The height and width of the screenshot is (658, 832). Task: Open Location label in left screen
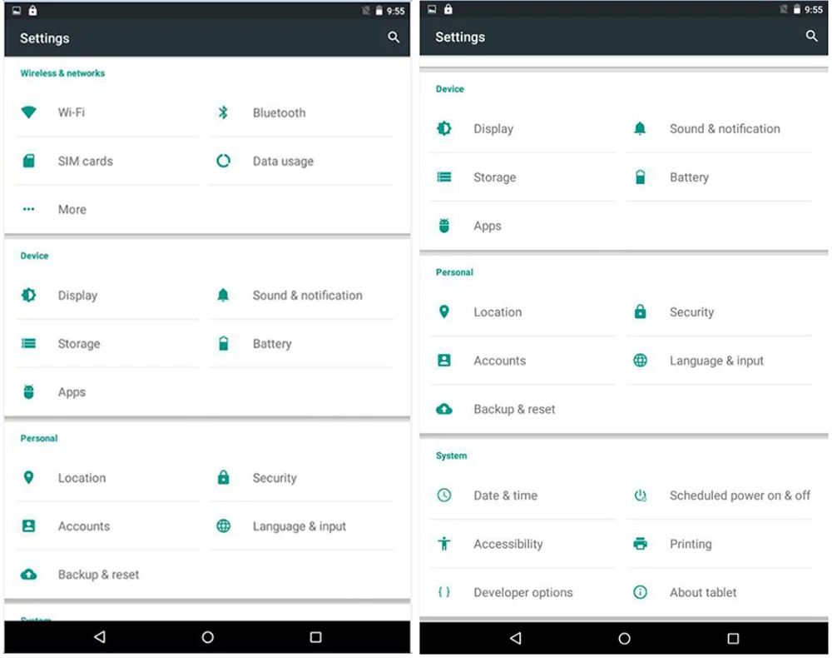(x=82, y=478)
